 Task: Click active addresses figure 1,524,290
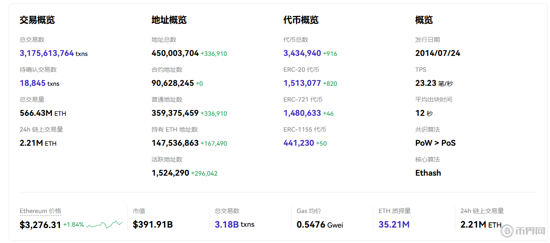[170, 173]
